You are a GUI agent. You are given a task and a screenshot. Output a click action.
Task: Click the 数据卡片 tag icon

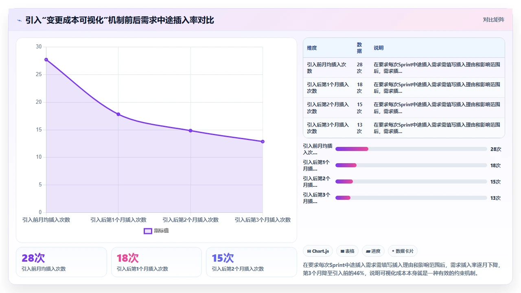coord(393,251)
